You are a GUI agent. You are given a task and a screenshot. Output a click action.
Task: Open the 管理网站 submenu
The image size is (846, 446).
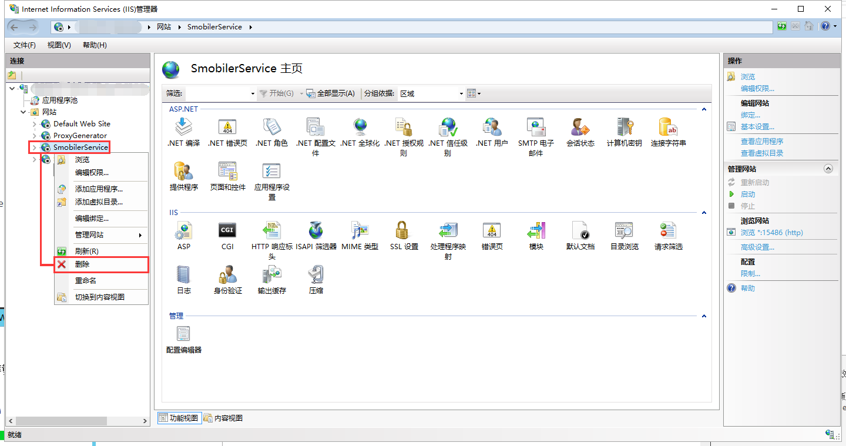[x=101, y=235]
